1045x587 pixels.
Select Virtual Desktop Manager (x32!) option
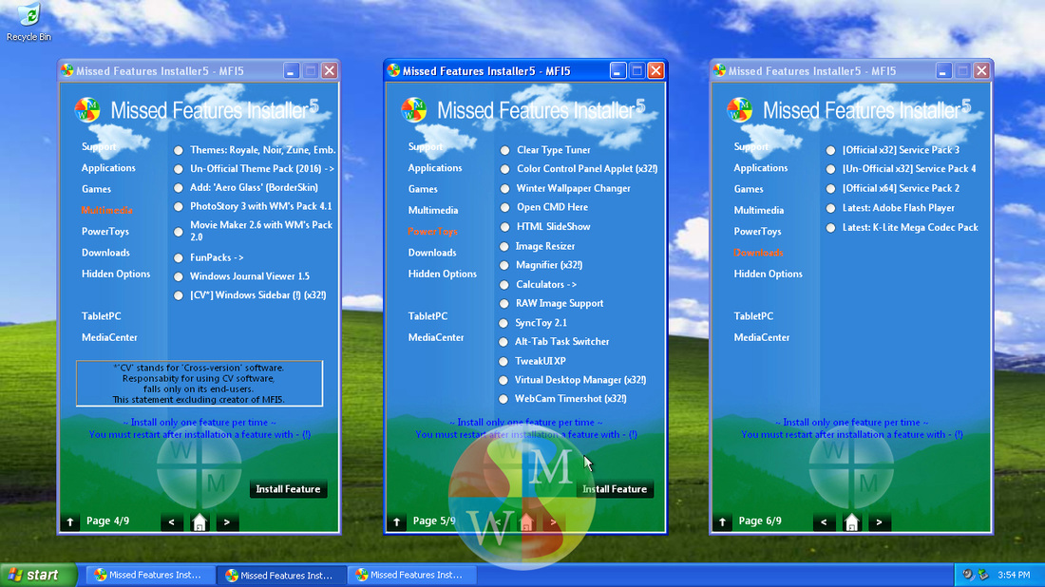click(x=503, y=381)
